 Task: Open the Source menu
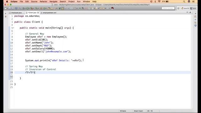(x=34, y=2)
